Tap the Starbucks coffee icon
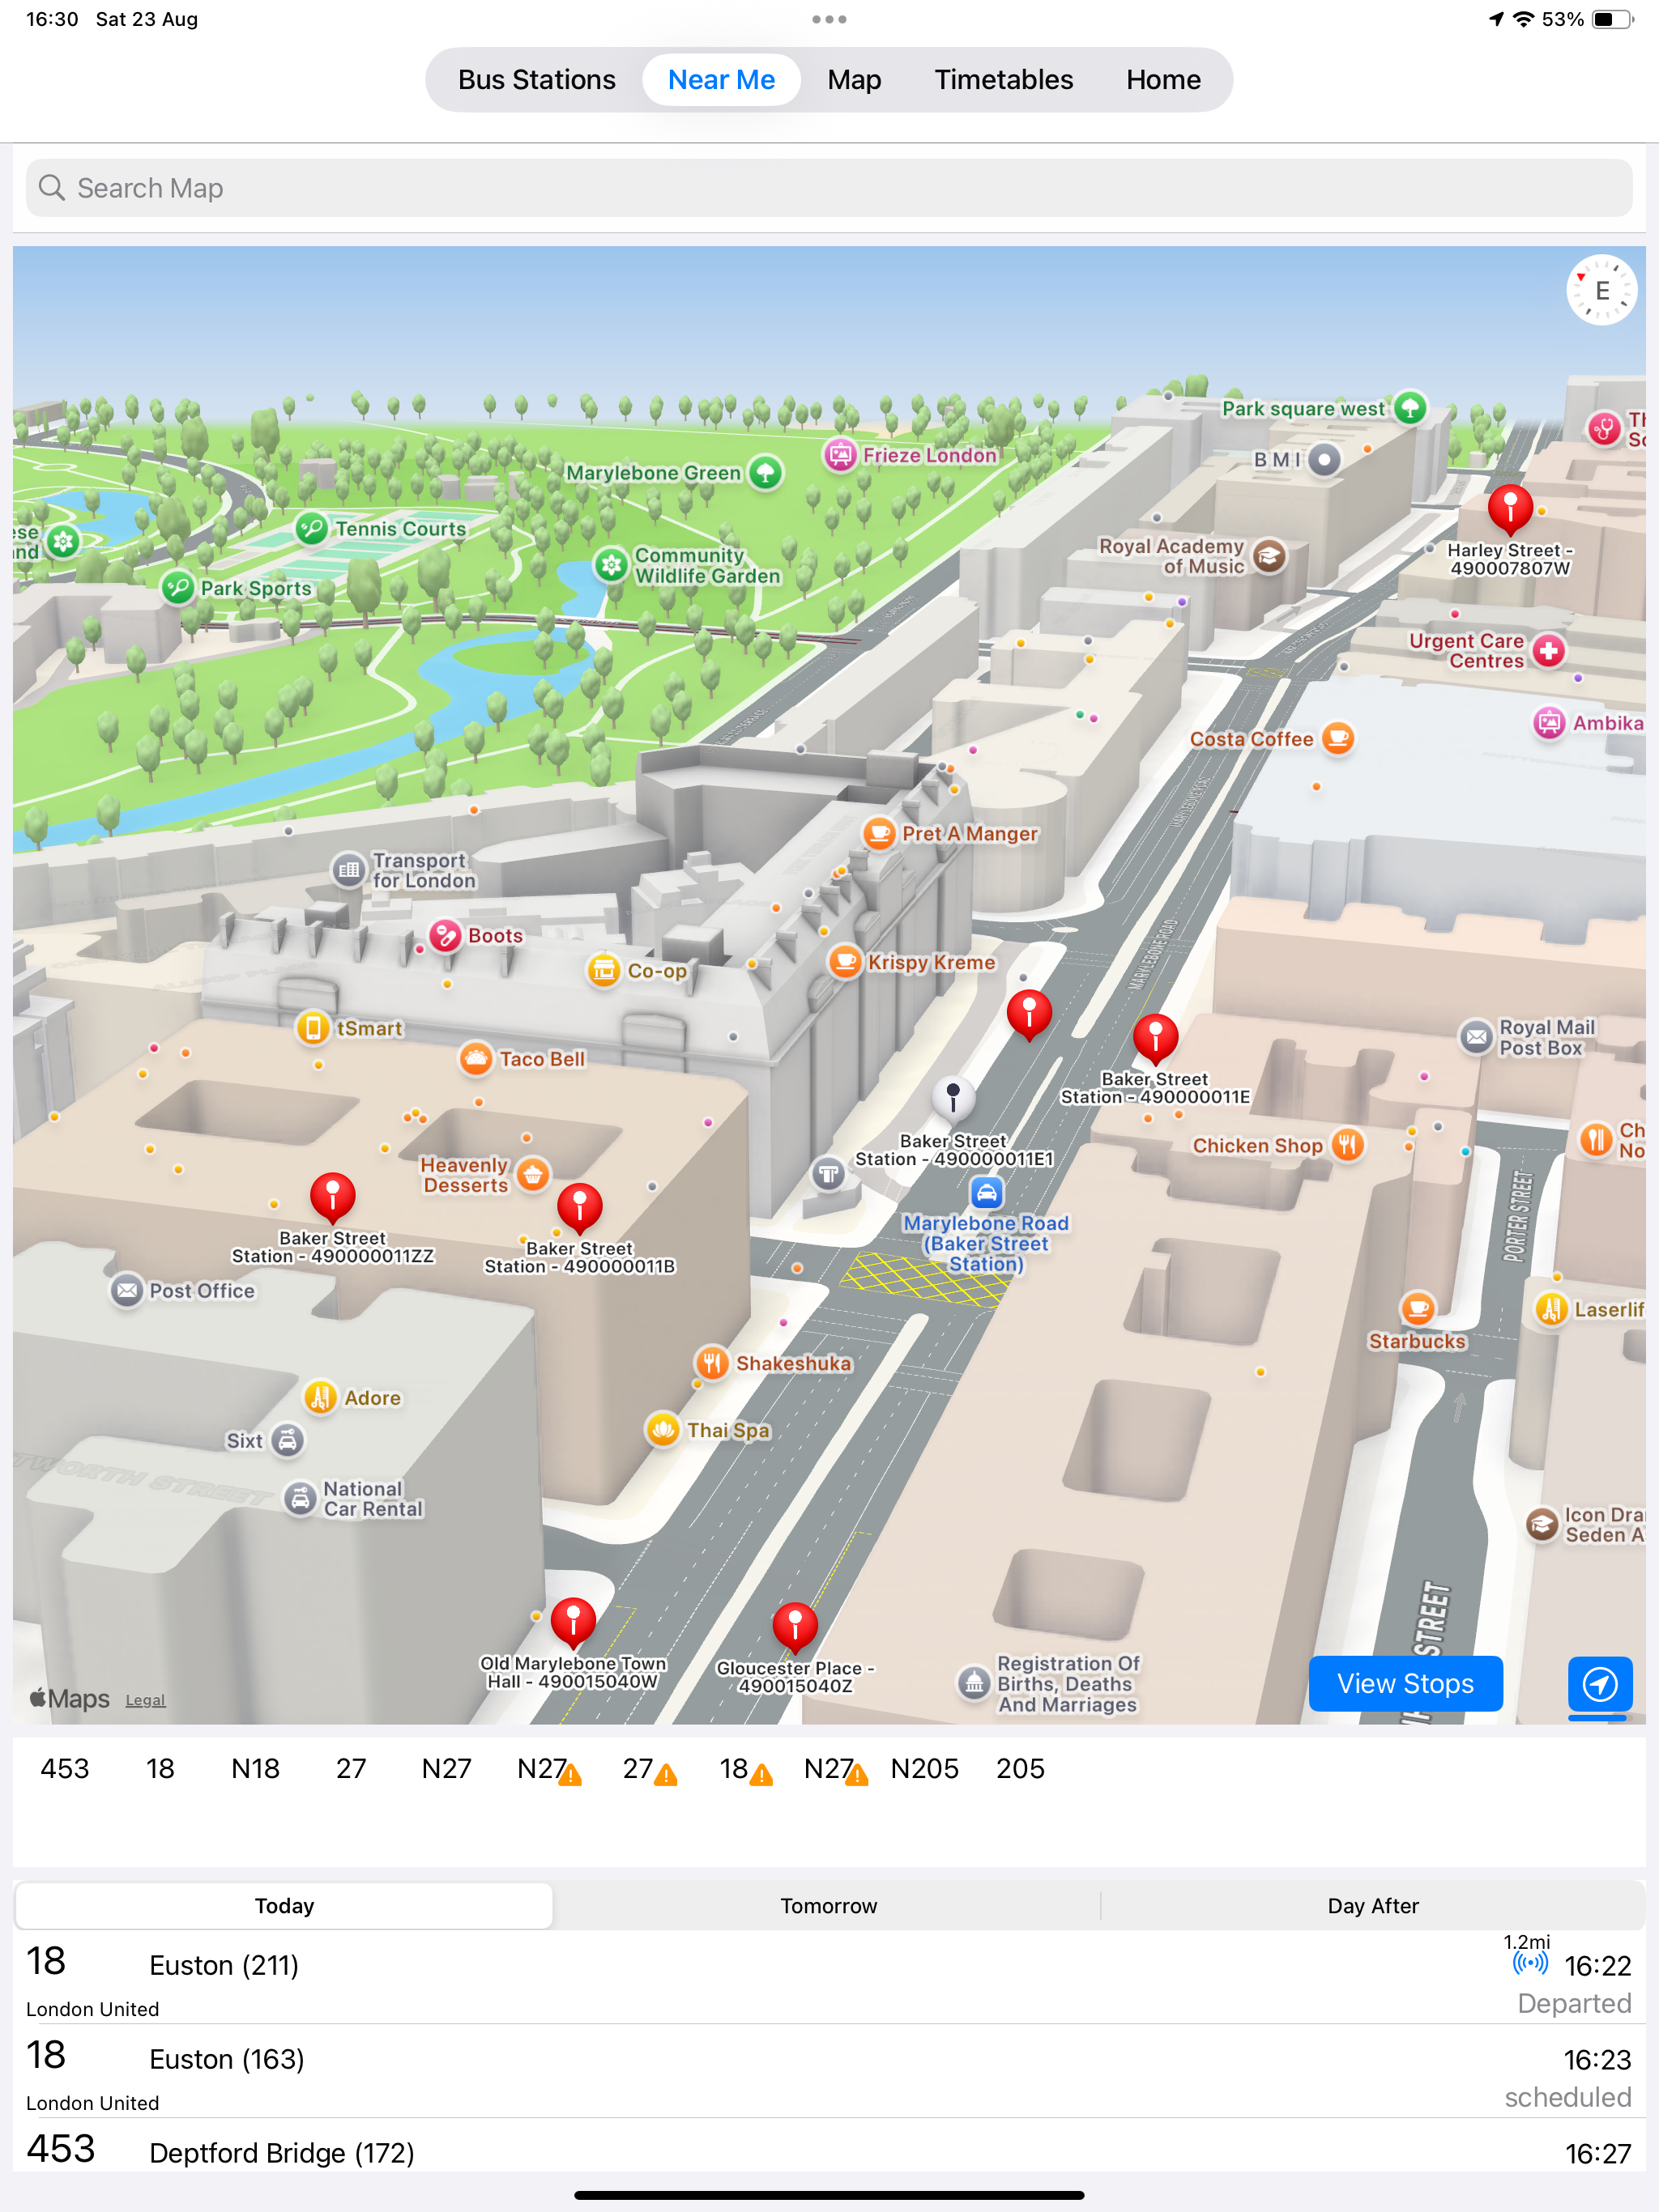Viewport: 1659px width, 2212px height. (1417, 1307)
